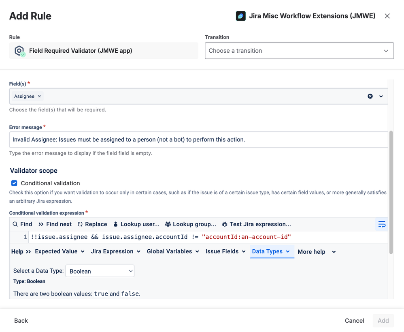
Task: Click the Test Jira expression bug icon
Action: [x=225, y=224]
